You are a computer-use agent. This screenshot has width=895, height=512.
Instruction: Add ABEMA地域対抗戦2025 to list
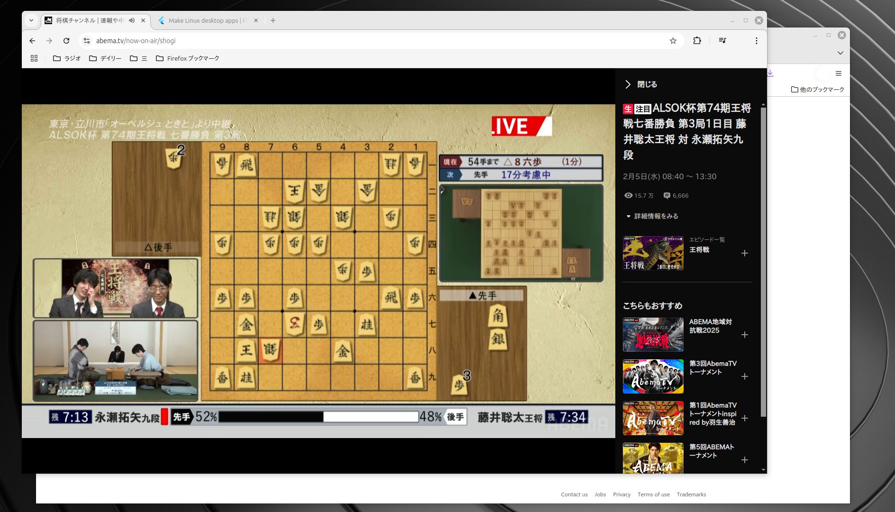click(x=745, y=335)
